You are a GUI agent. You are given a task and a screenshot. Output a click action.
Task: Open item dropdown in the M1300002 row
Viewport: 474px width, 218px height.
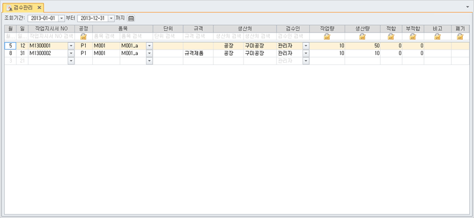click(x=150, y=53)
